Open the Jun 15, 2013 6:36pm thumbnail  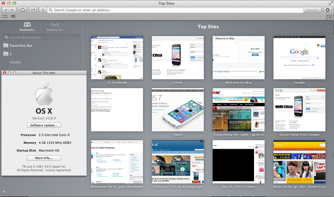pos(238,162)
